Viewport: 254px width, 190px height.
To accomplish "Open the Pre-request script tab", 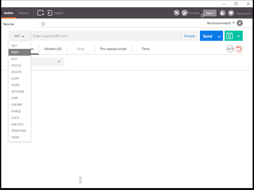I will [x=113, y=49].
